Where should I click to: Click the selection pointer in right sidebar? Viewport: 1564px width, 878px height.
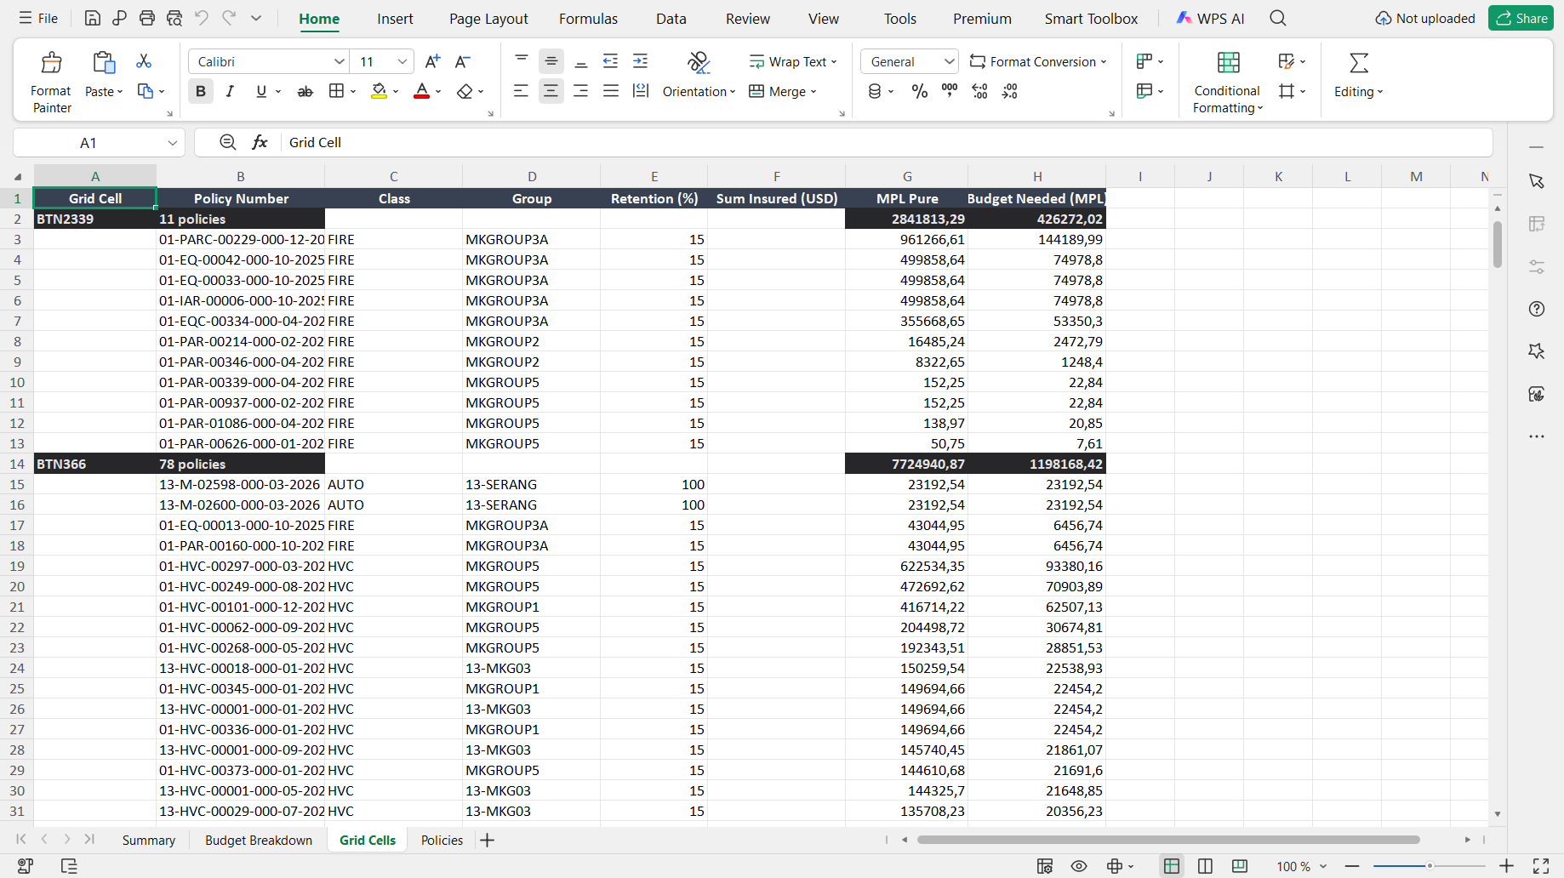tap(1537, 181)
